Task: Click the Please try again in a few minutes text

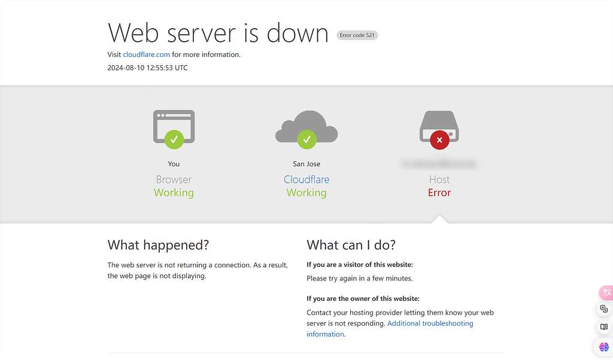Action: click(360, 279)
